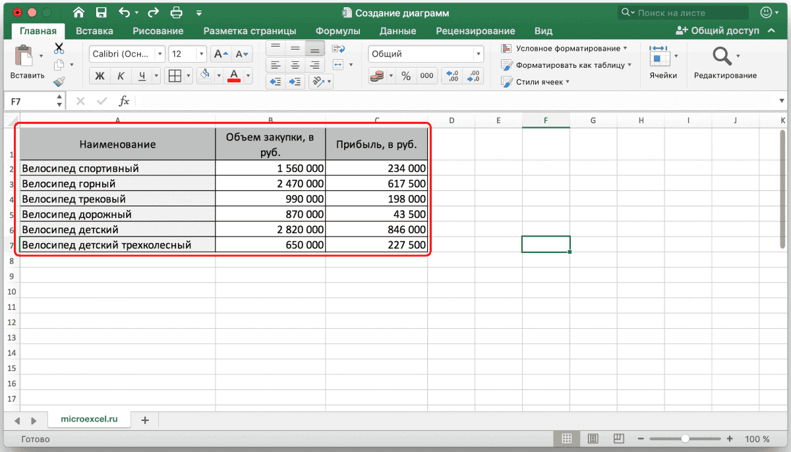This screenshot has width=791, height=452.
Task: Switch to Page Layout view in status bar
Action: (593, 439)
